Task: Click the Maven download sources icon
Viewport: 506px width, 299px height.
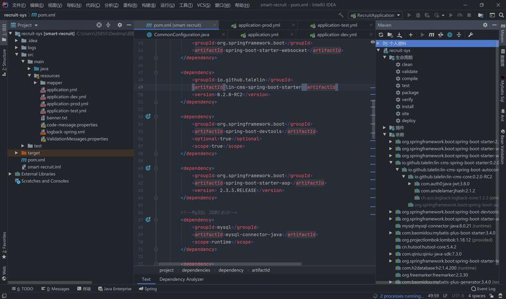Action: 399,35
